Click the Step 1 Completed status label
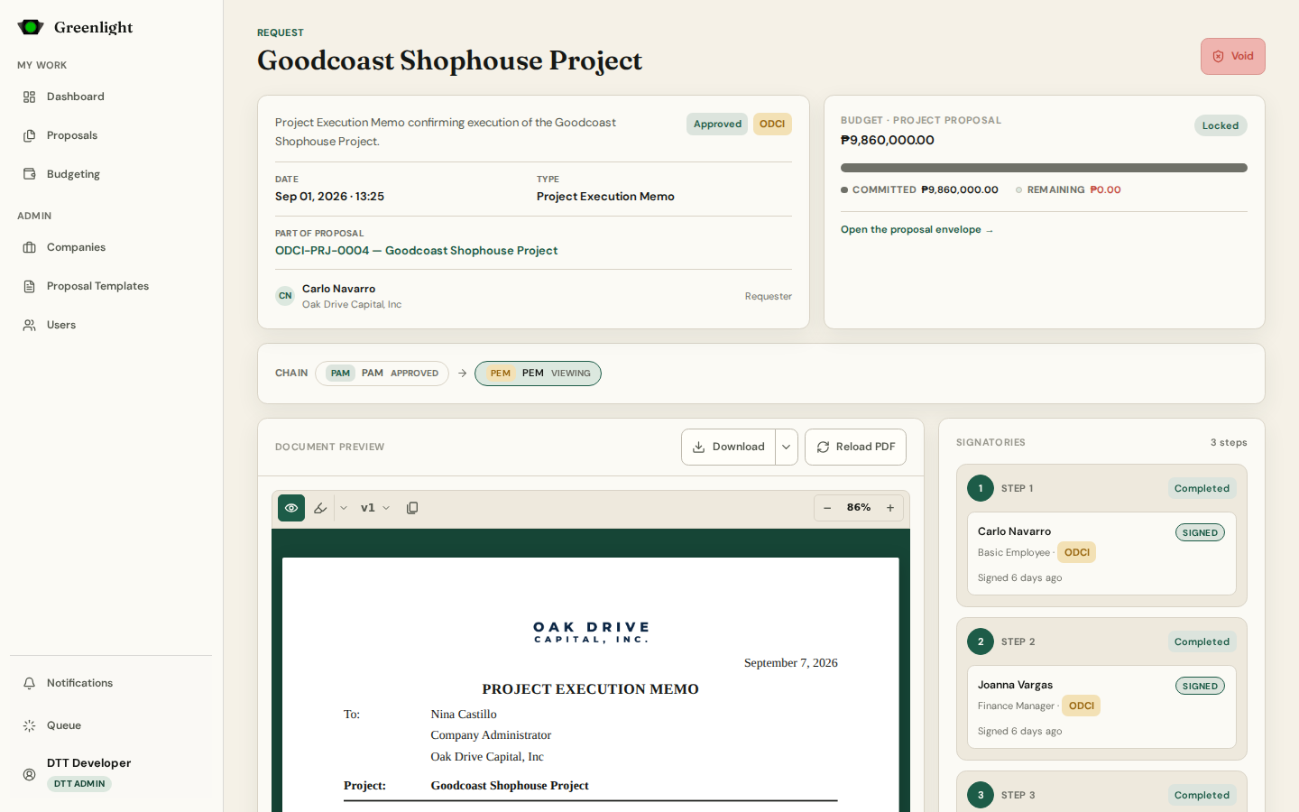 1202,488
